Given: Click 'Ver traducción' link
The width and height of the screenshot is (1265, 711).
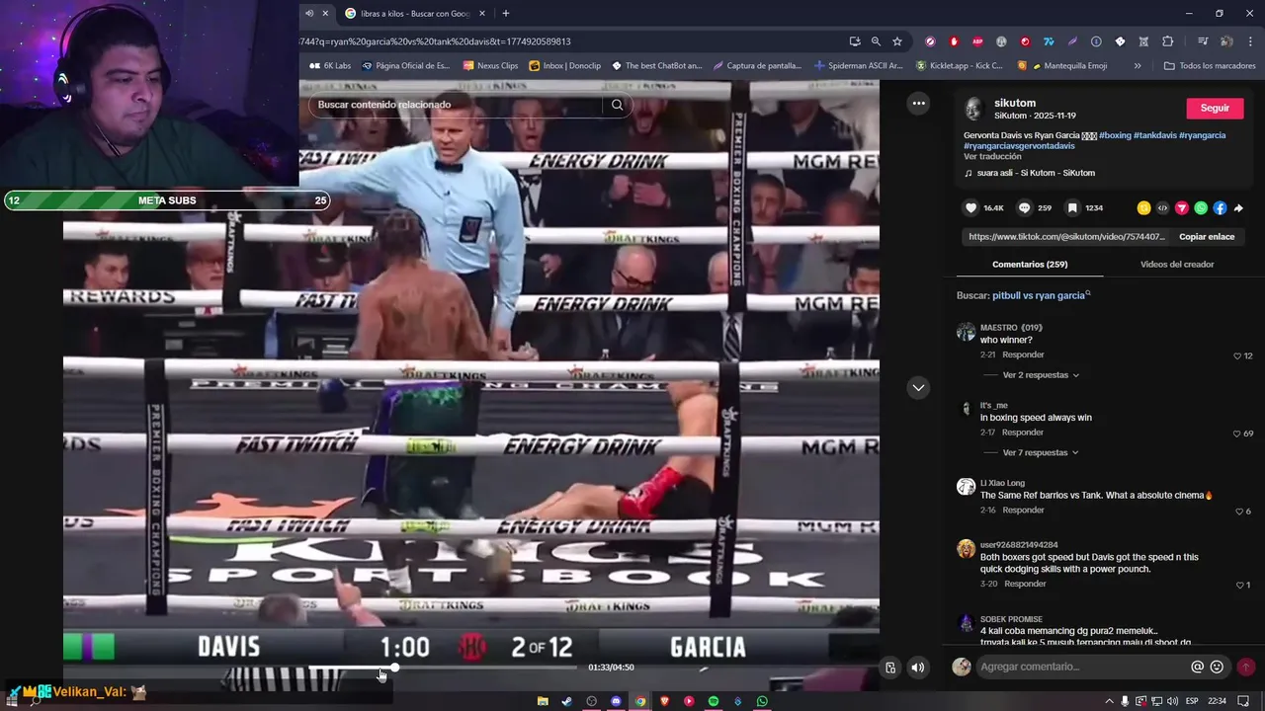Looking at the screenshot, I should pos(992,156).
